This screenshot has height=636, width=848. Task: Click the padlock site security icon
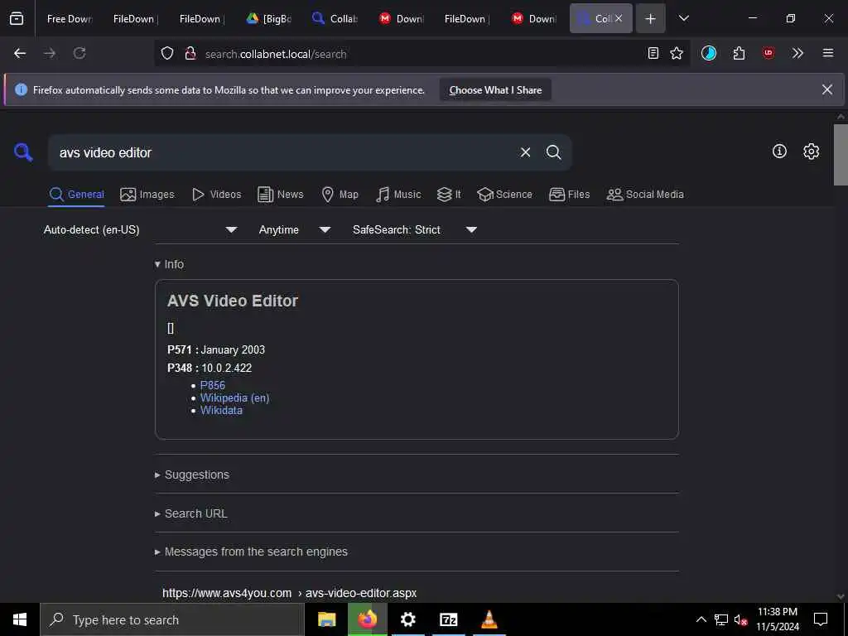pyautogui.click(x=190, y=53)
